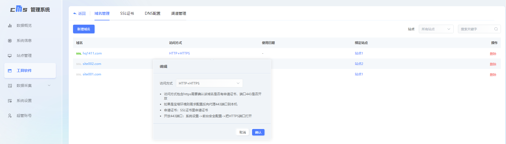Click the back arrow icon beside 返回
This screenshot has width=506, height=144.
point(75,13)
